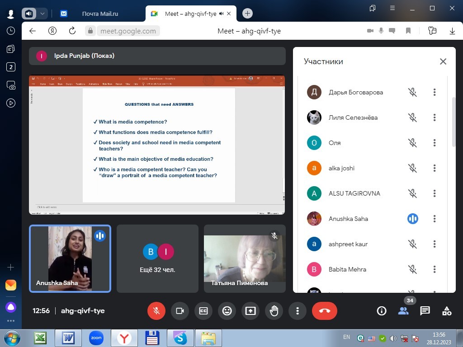The image size is (463, 347).
Task: Open the activities shapes icon
Action: (x=447, y=311)
